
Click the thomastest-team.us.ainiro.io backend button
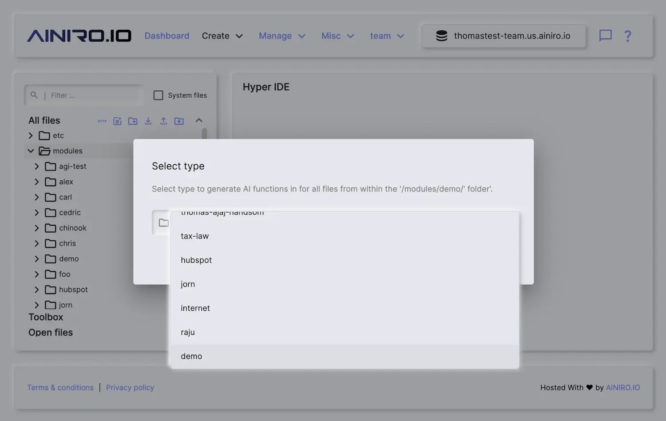click(504, 36)
